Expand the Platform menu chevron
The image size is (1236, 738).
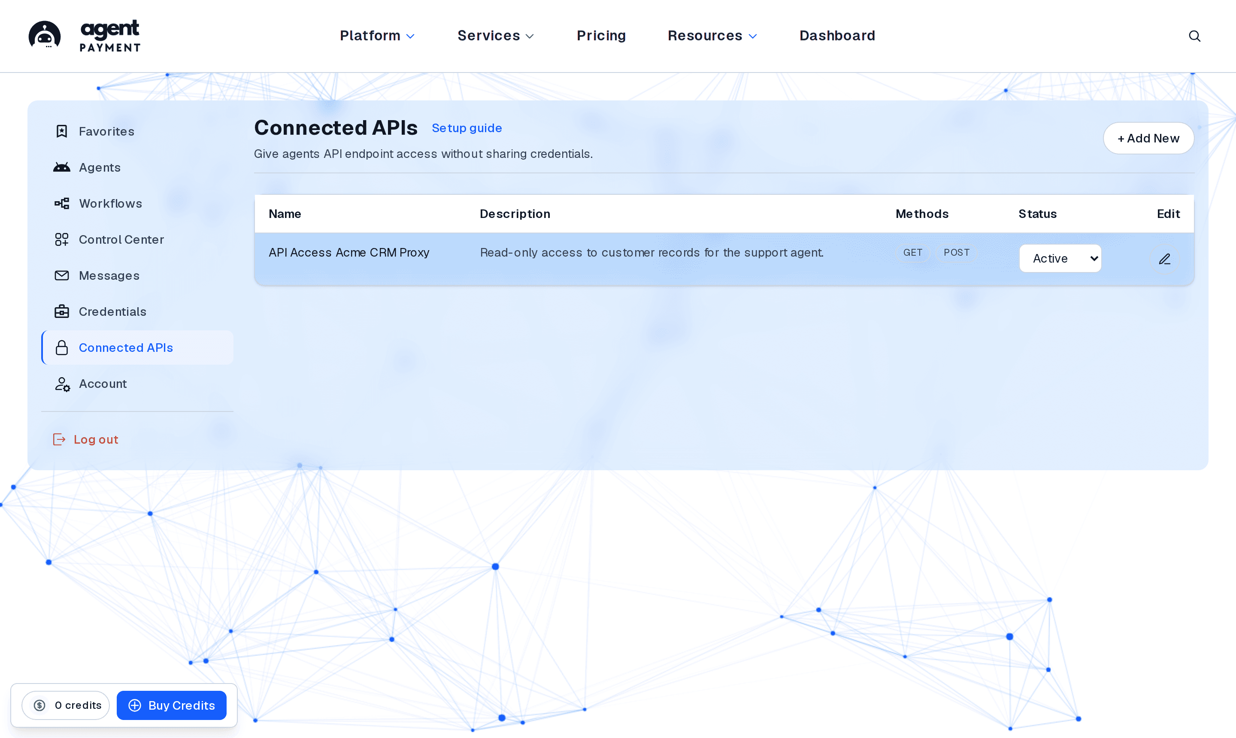[410, 36]
